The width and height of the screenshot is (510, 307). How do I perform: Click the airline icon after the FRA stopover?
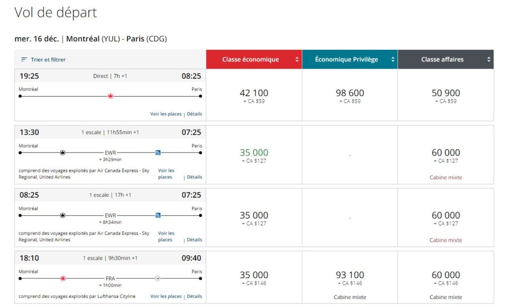point(158,279)
